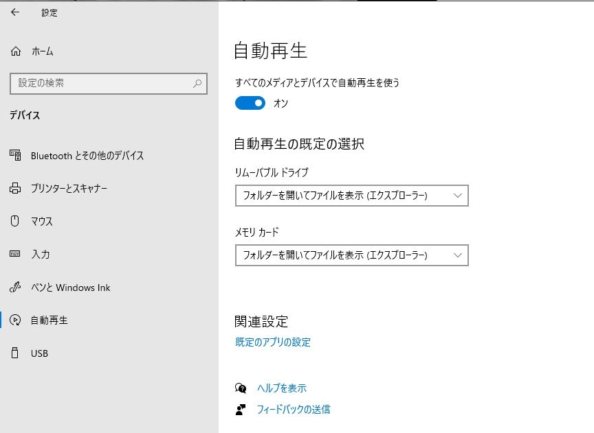Image resolution: width=594 pixels, height=433 pixels.
Task: Open the リムーバブル ドライブ dropdown
Action: tap(351, 196)
